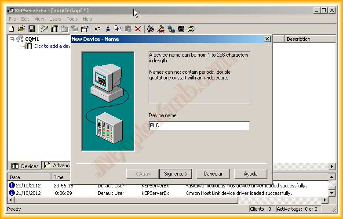Click the Date column header in log
The width and height of the screenshot is (343, 219).
(29, 177)
